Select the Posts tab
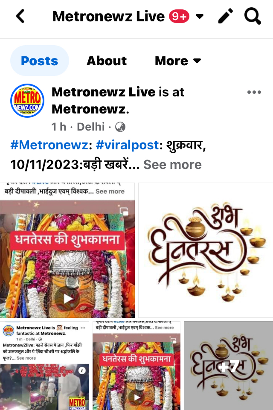The image size is (273, 410). pos(40,61)
